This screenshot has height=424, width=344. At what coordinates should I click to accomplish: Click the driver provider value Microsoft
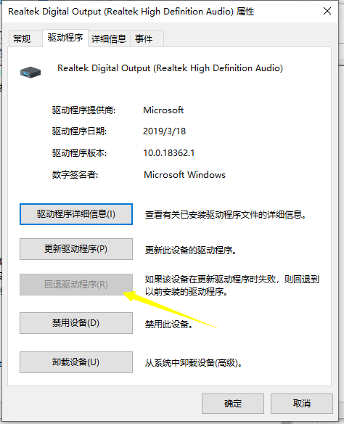(163, 110)
